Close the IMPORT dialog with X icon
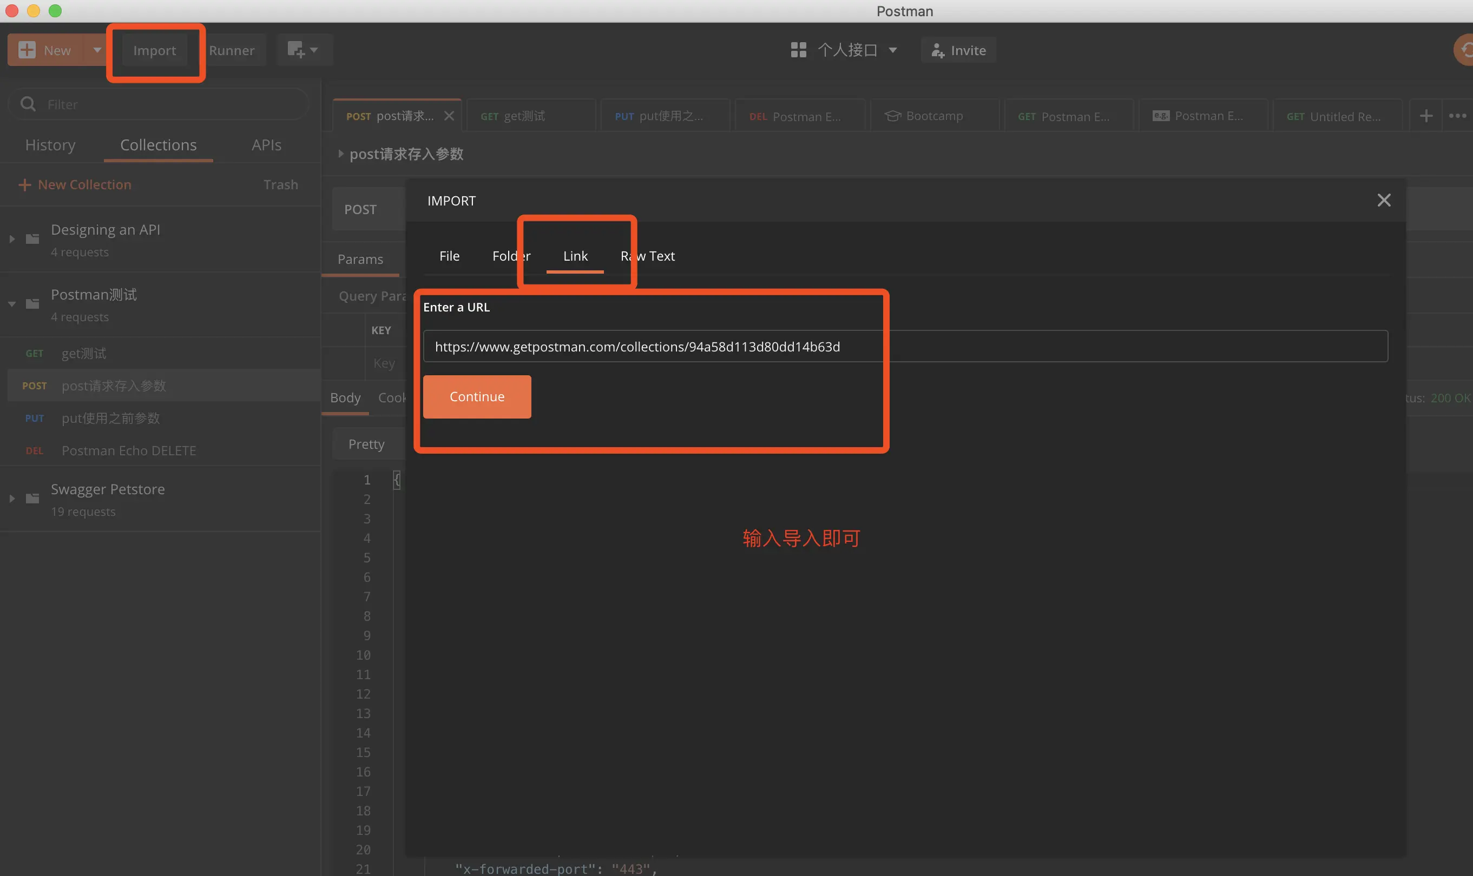This screenshot has height=876, width=1473. click(1383, 200)
